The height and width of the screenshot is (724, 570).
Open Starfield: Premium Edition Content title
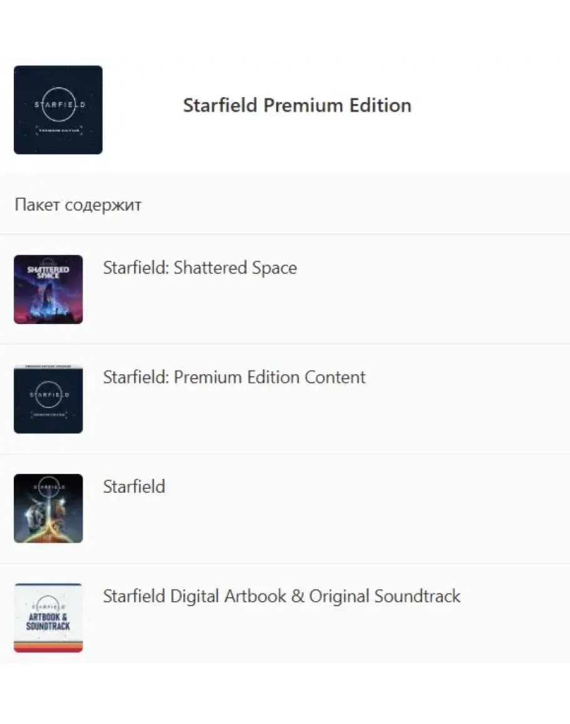[234, 377]
